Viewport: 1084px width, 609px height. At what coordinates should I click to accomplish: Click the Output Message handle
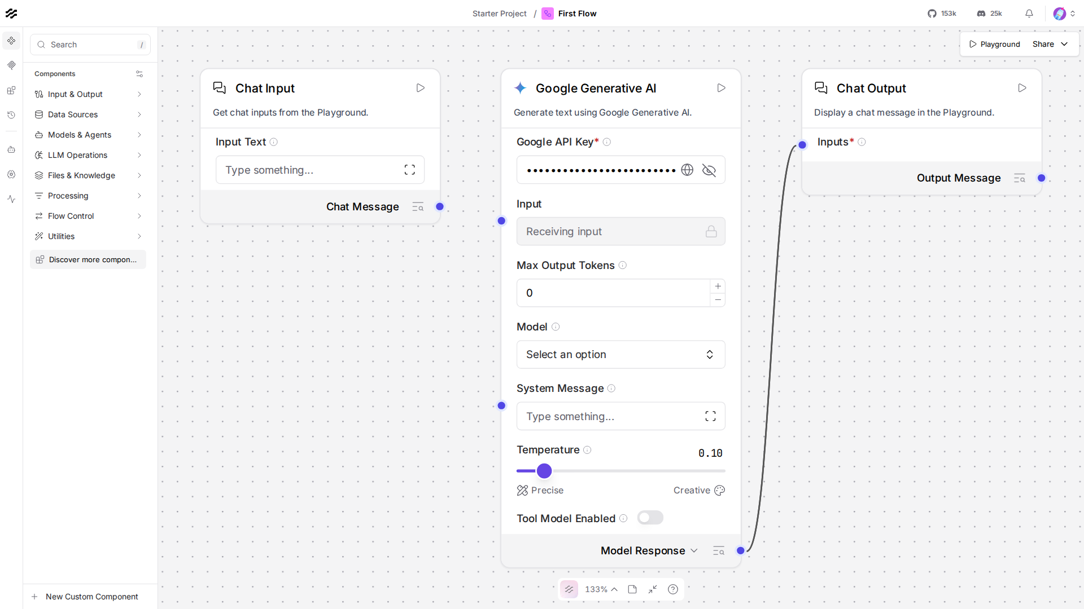(x=1042, y=178)
